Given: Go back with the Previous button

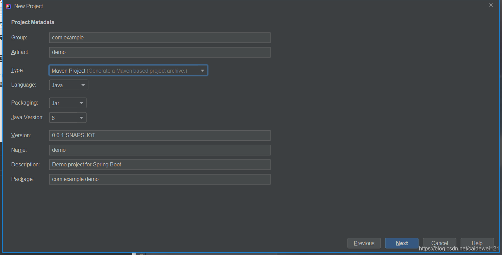Looking at the screenshot, I should pos(364,243).
